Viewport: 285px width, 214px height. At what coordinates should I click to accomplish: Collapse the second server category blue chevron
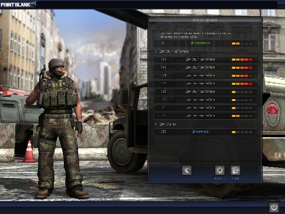(x=156, y=52)
